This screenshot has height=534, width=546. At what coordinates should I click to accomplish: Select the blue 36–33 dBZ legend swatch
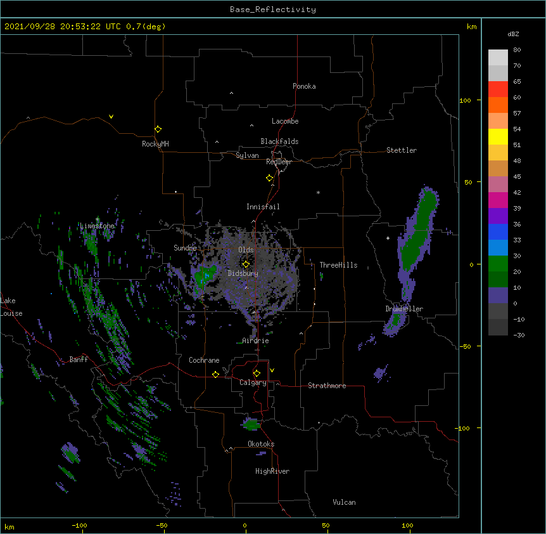coord(498,231)
